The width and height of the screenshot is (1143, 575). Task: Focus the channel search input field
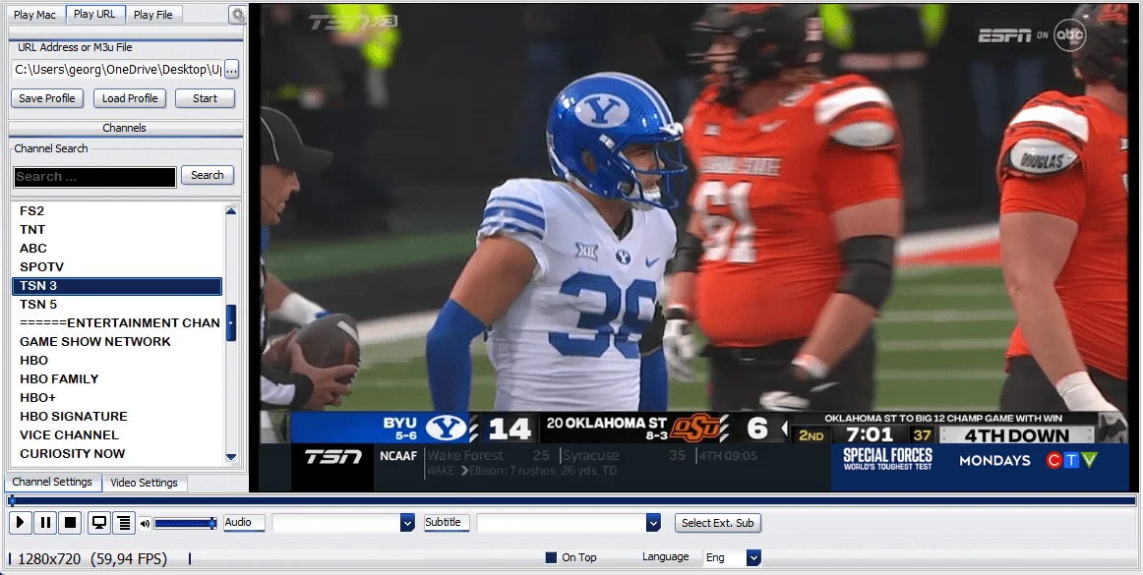[x=94, y=176]
